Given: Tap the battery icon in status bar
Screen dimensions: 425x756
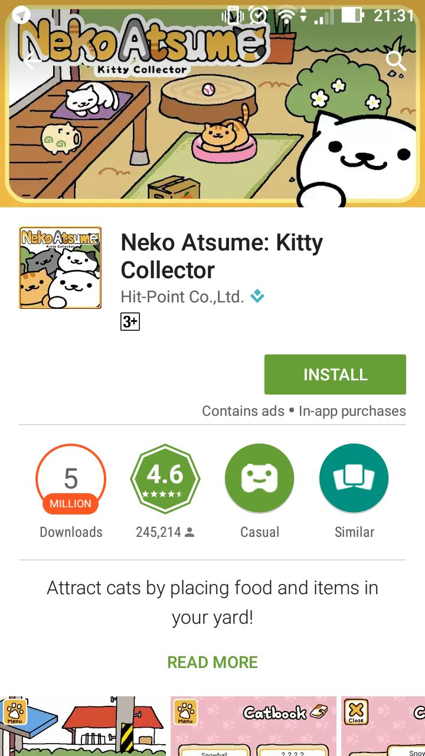Looking at the screenshot, I should [352, 15].
